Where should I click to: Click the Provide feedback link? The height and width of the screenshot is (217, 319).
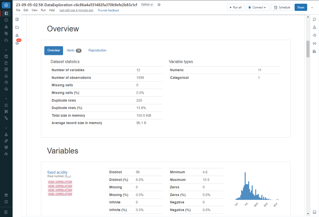[x=108, y=10]
